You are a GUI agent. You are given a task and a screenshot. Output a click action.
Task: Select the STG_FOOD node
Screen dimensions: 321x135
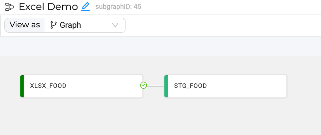[226, 86]
